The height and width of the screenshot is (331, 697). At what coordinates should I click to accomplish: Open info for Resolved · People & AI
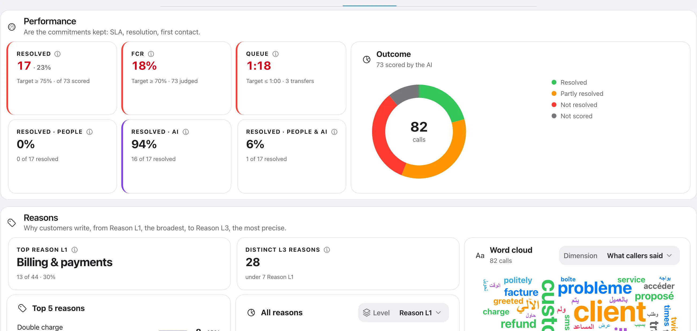click(334, 132)
